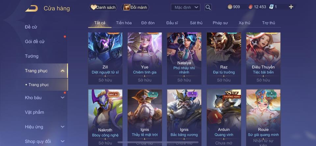Viewport: 316px width, 146px height.
Task: Switch to the Sát thủ tab
Action: [196, 23]
